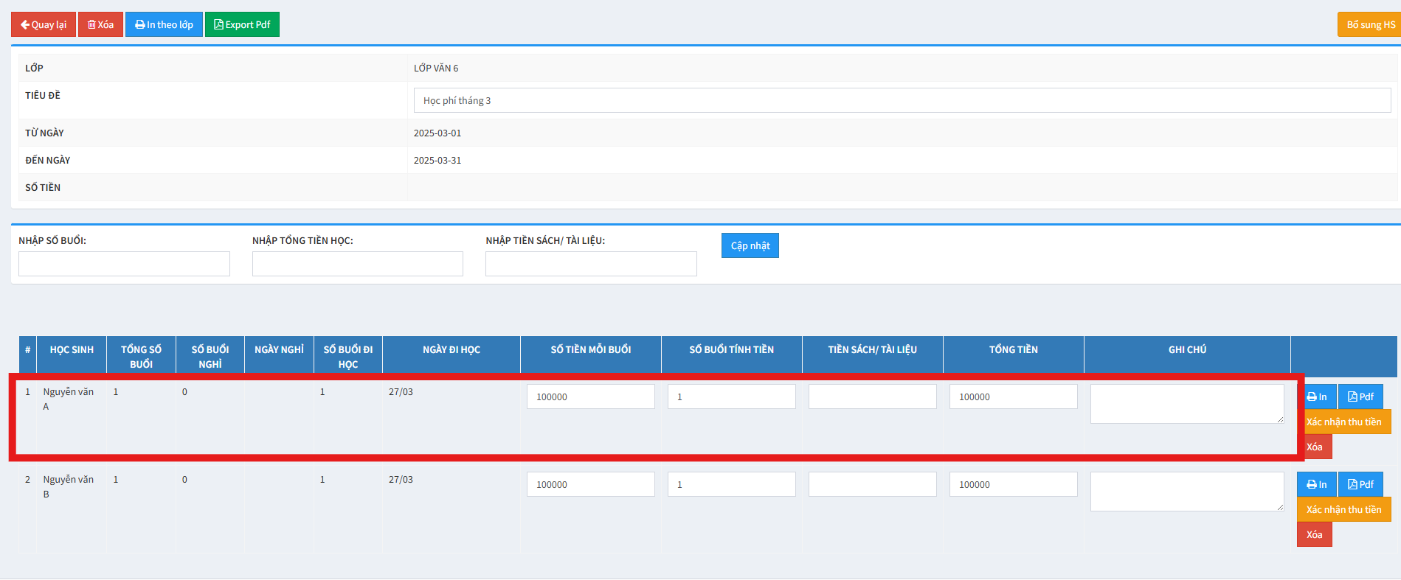The width and height of the screenshot is (1401, 580).
Task: Print the invoice for Nguyễn văn B
Action: (1316, 484)
